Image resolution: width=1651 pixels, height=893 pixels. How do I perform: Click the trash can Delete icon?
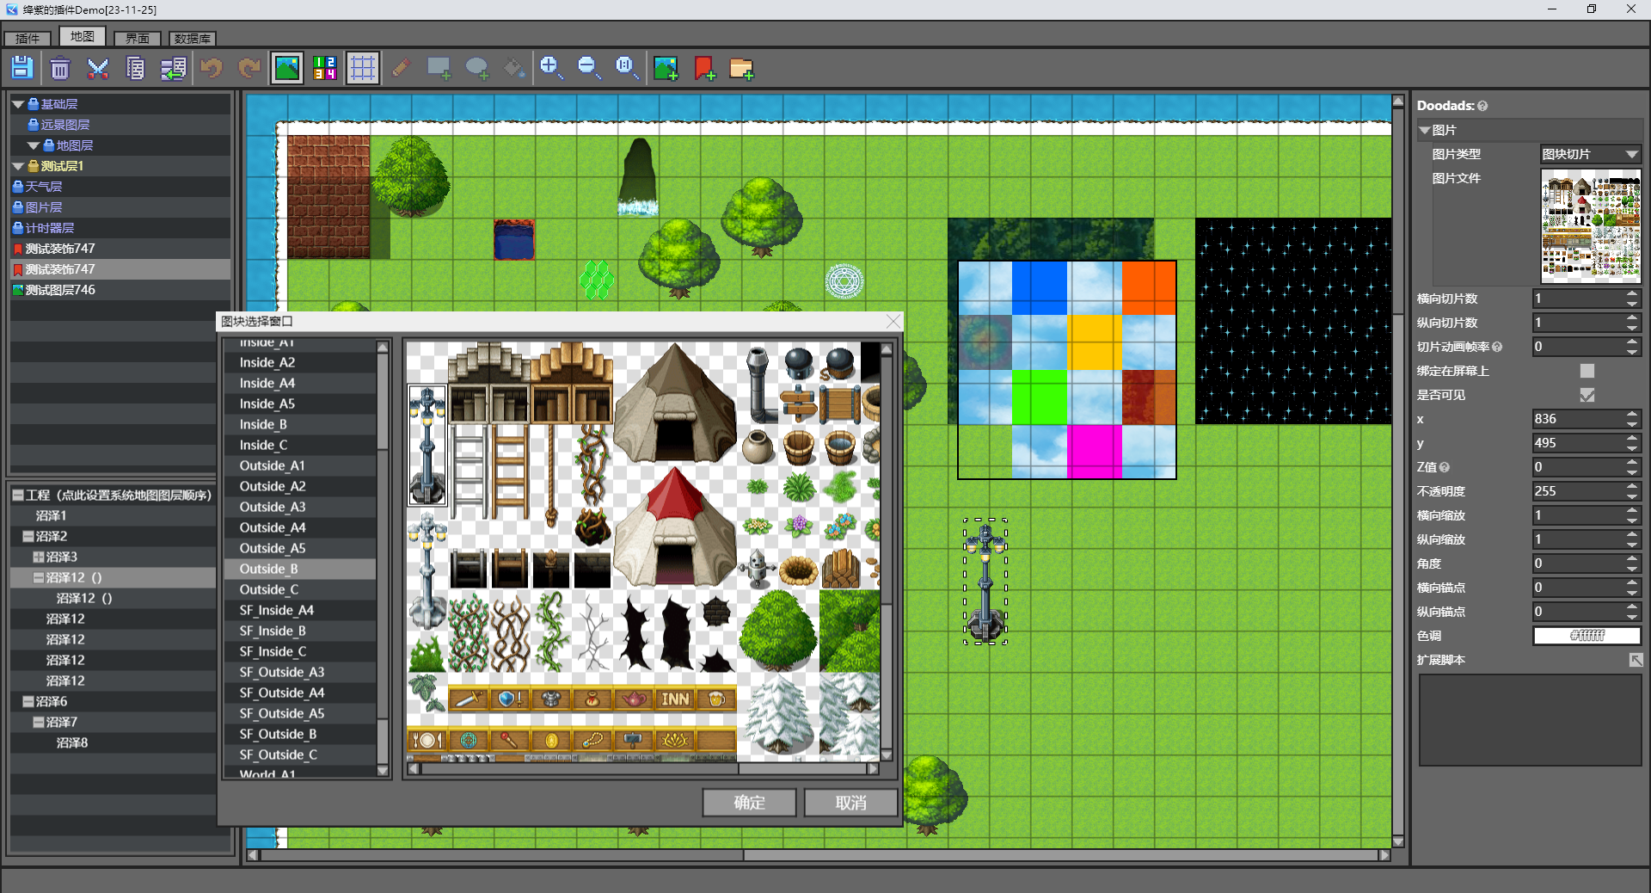click(x=60, y=68)
